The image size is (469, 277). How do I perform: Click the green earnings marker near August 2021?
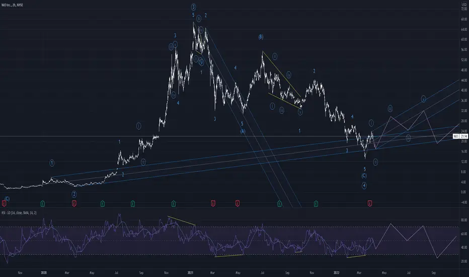[x=279, y=203]
